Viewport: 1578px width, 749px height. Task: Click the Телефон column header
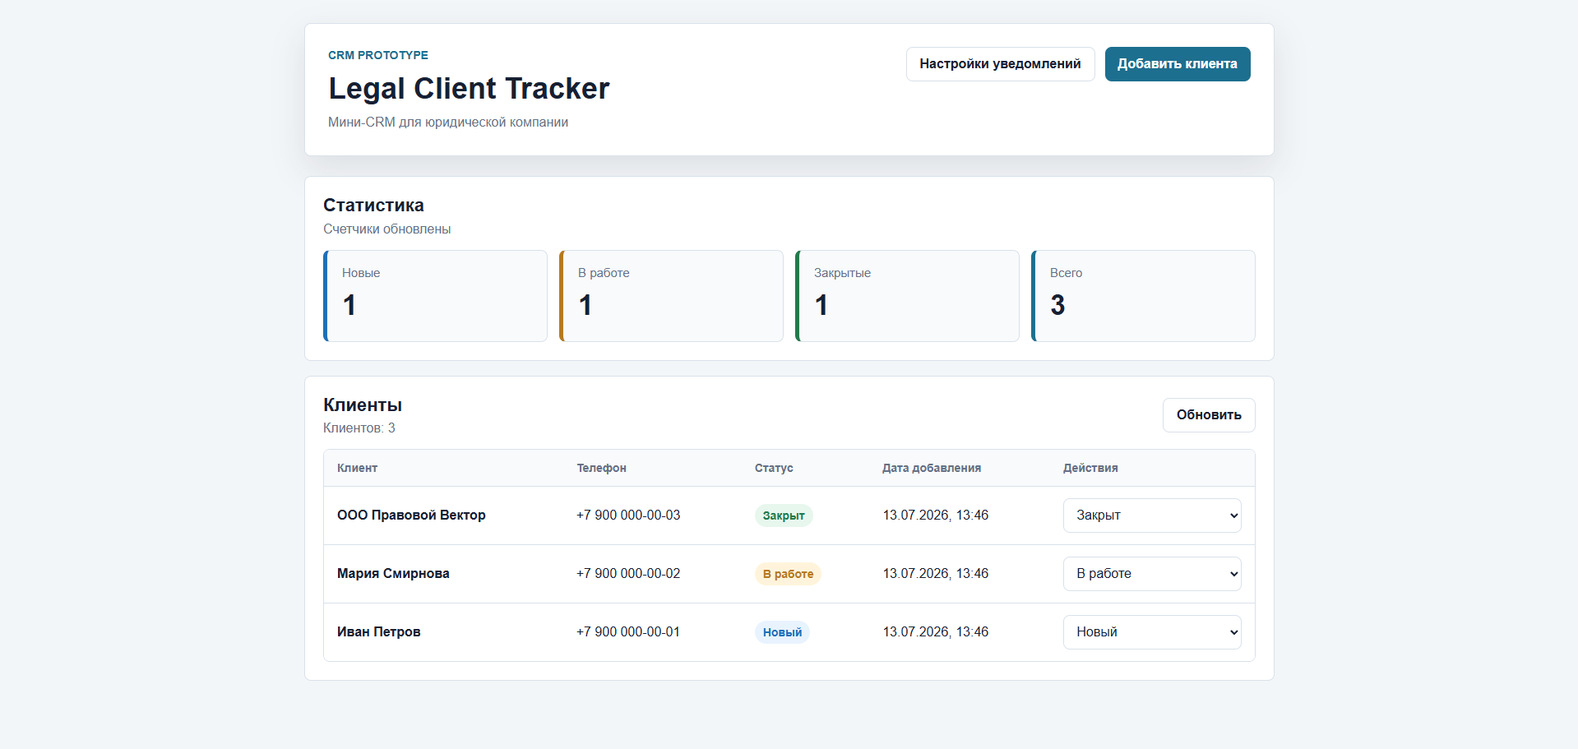601,468
